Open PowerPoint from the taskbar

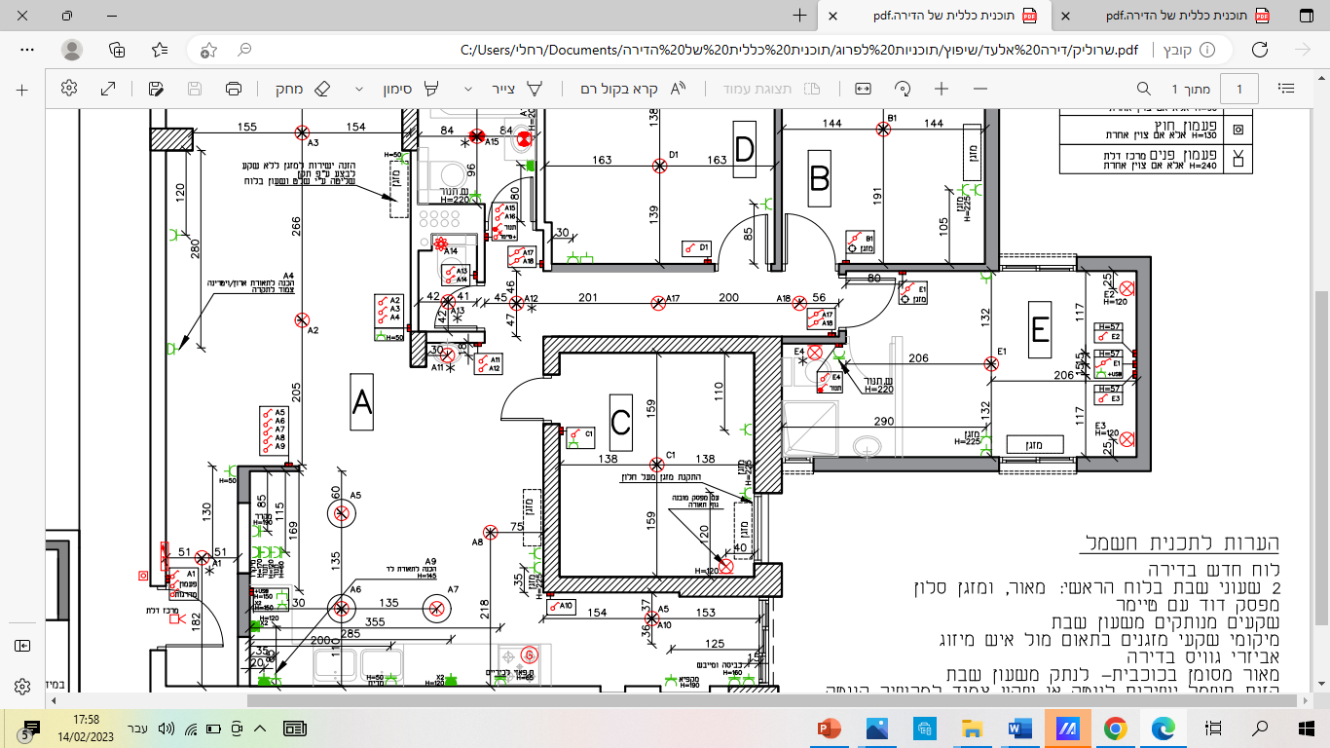click(830, 728)
